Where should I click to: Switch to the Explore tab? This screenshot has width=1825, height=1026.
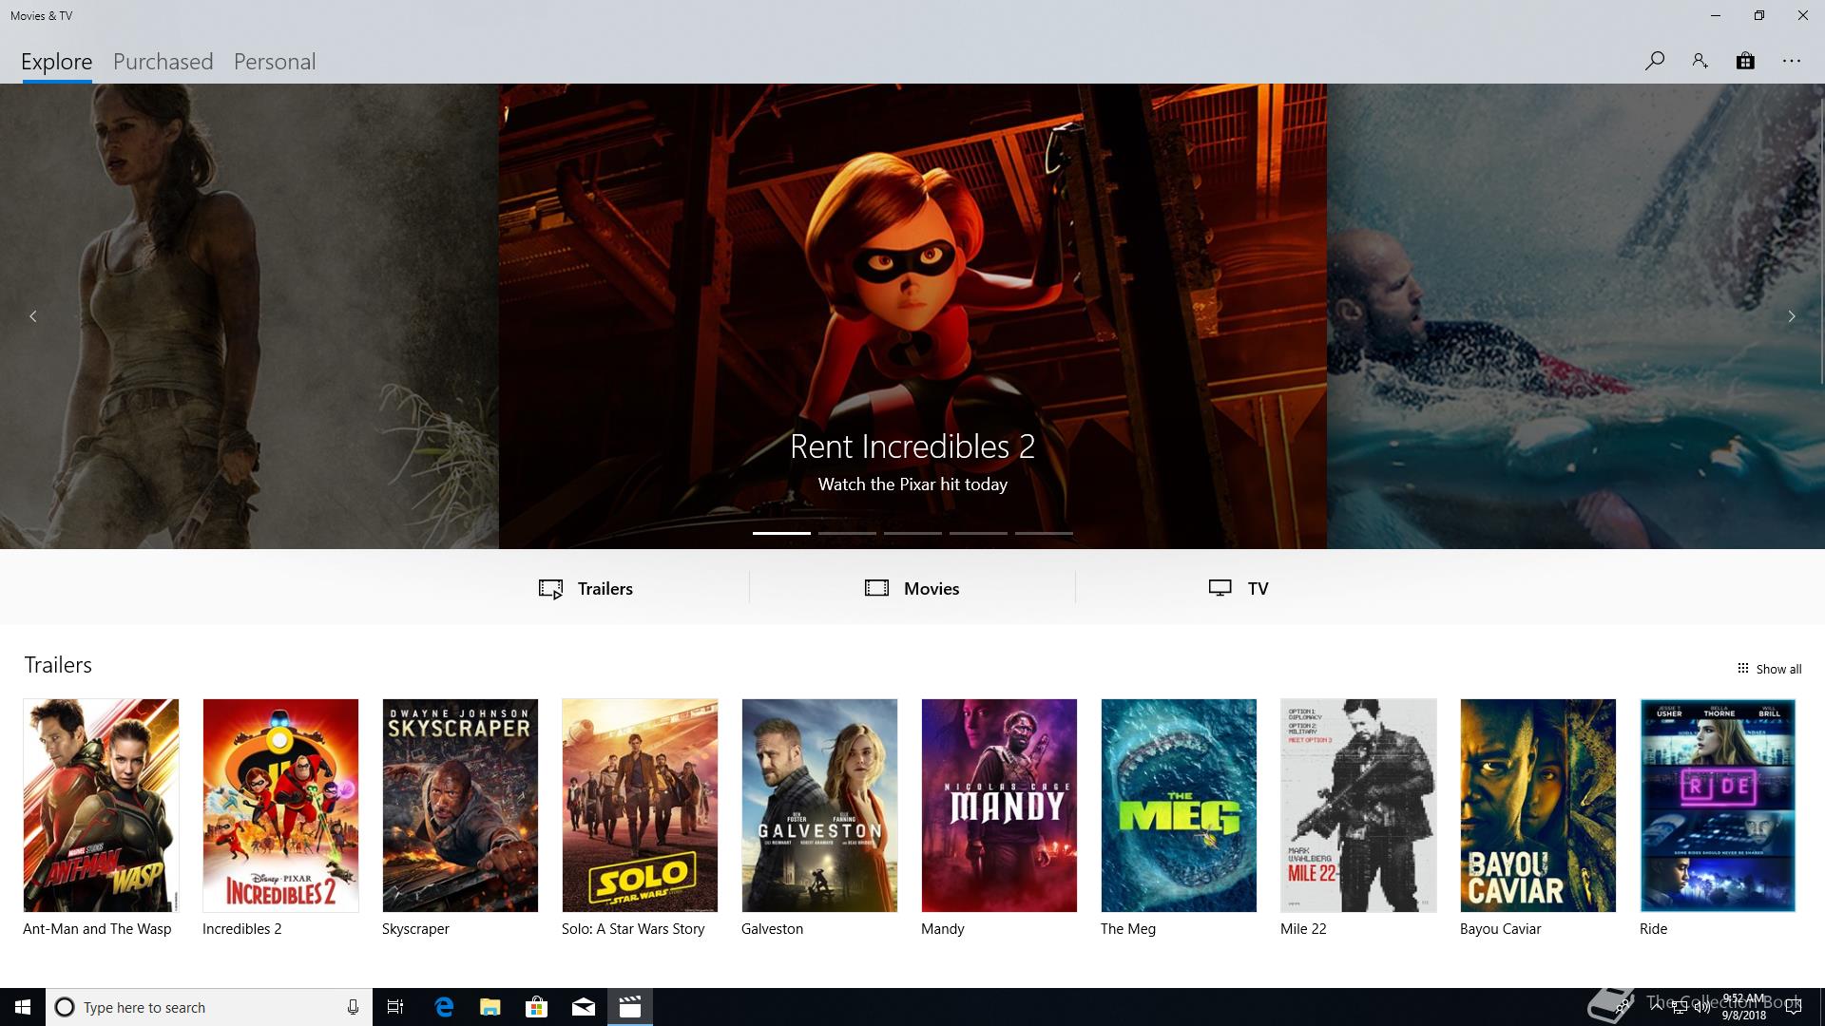tap(57, 62)
